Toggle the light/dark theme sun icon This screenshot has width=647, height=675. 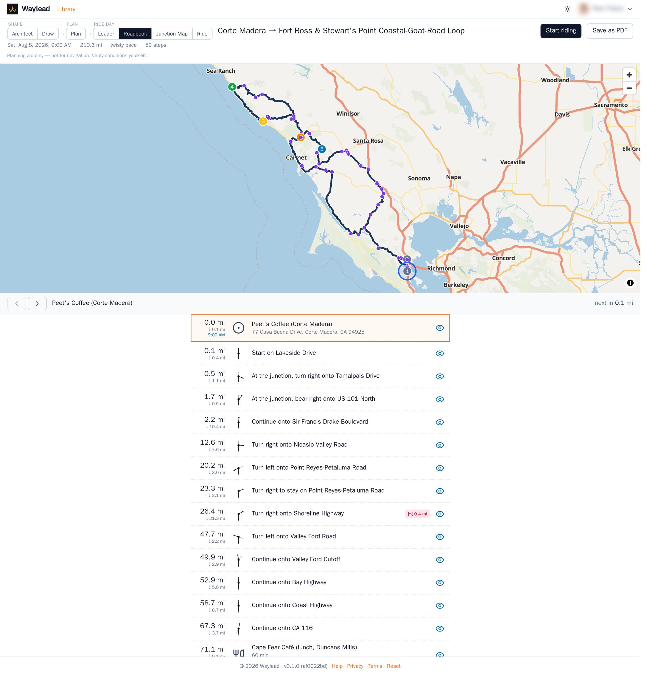coord(567,9)
